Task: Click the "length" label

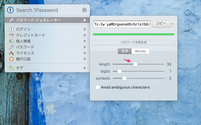Action: [x=105, y=64]
